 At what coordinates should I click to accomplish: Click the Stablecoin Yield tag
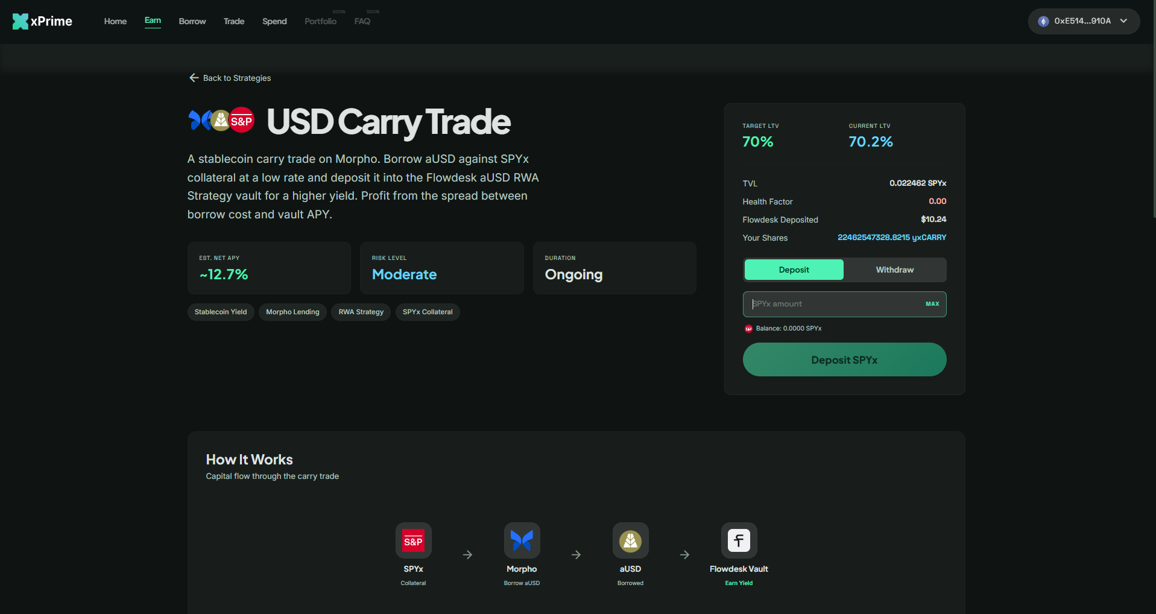click(221, 312)
